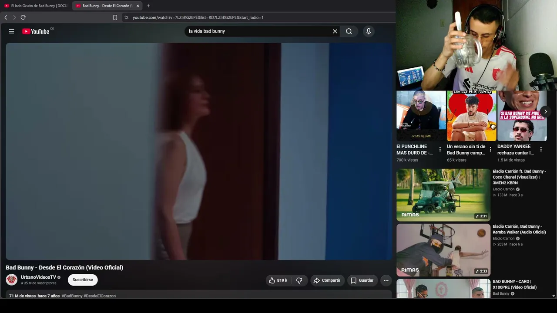The width and height of the screenshot is (557, 313).
Task: Open Un verano sin ti short thumbnail
Action: pyautogui.click(x=472, y=116)
